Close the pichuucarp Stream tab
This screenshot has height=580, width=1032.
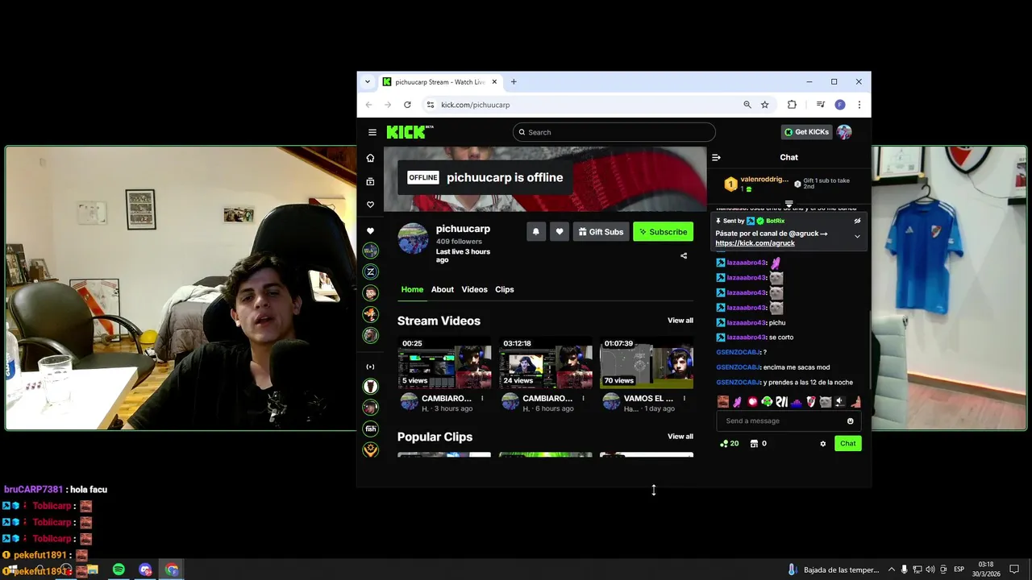pos(496,81)
